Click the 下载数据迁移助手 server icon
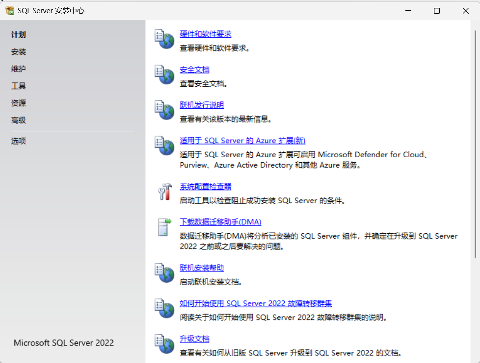480x363 pixels. [165, 227]
